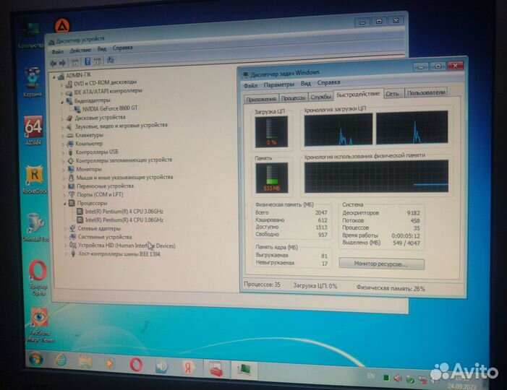Switch to the red toolbox taskbar button
This screenshot has height=390, width=507.
[x=216, y=368]
